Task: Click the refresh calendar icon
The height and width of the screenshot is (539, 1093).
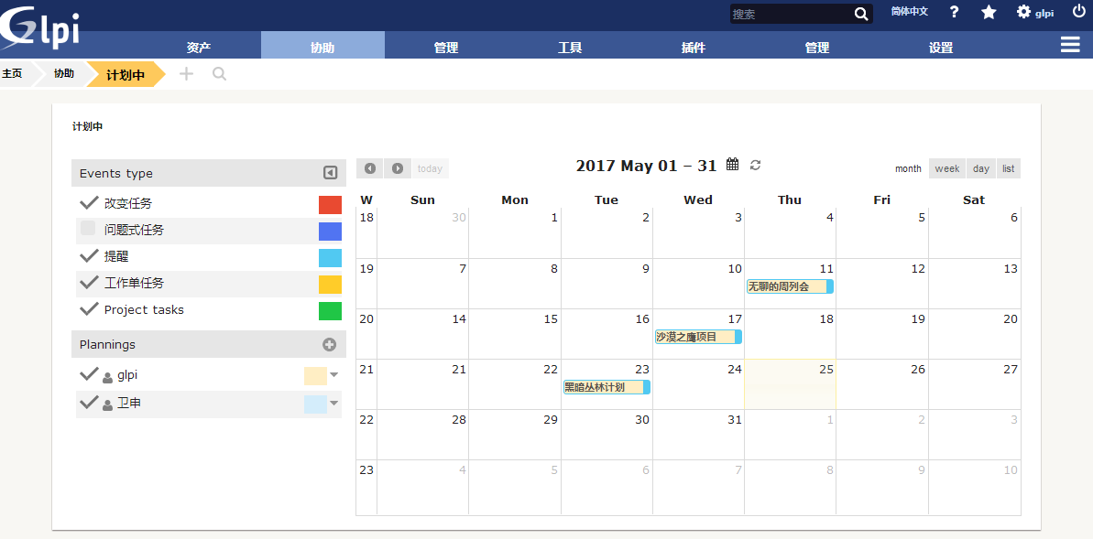Action: 756,165
